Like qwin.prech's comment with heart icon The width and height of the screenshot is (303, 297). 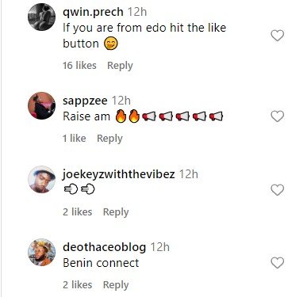pos(278,36)
